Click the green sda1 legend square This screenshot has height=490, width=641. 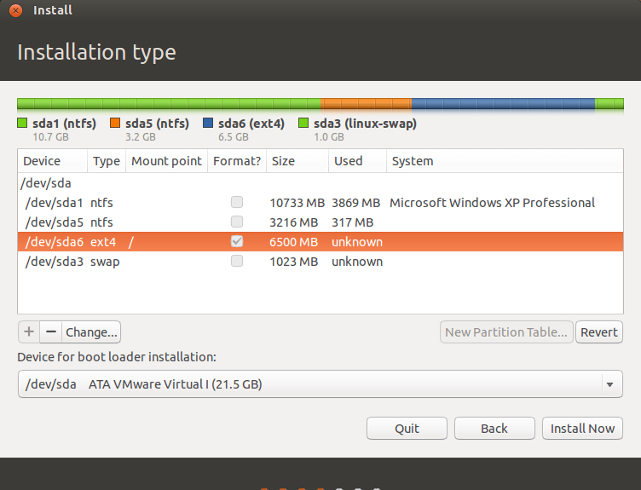[x=23, y=124]
